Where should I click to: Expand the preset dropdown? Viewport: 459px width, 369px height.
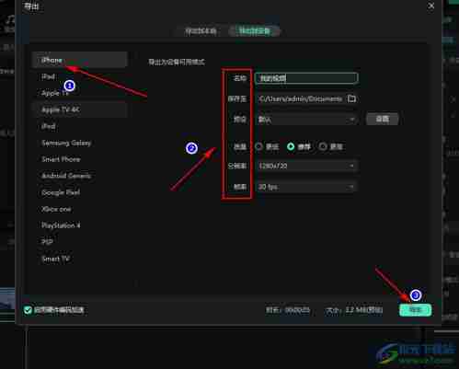306,120
